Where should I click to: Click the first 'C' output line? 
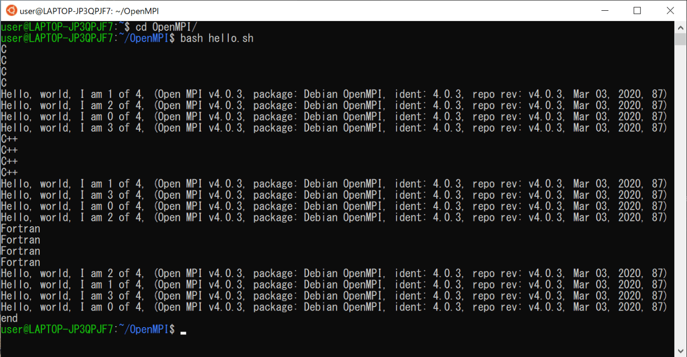pos(3,49)
